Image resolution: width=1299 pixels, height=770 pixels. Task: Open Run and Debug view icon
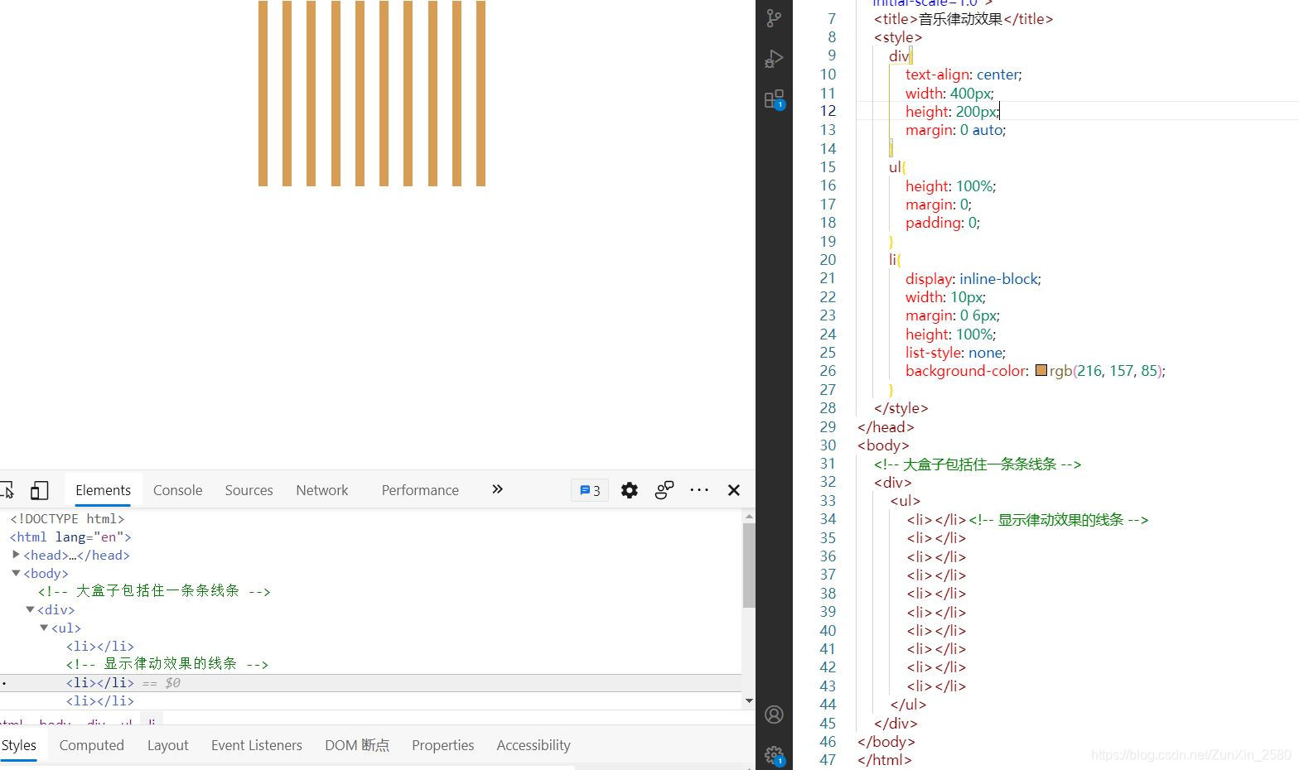pos(774,59)
